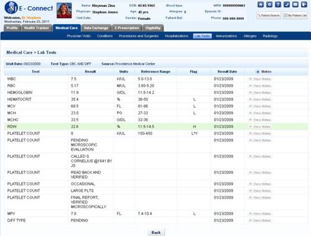Select Immunizations in the submenu
The height and width of the screenshot is (236, 311).
point(226,36)
